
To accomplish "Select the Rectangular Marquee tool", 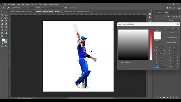I will (x=6, y=15).
